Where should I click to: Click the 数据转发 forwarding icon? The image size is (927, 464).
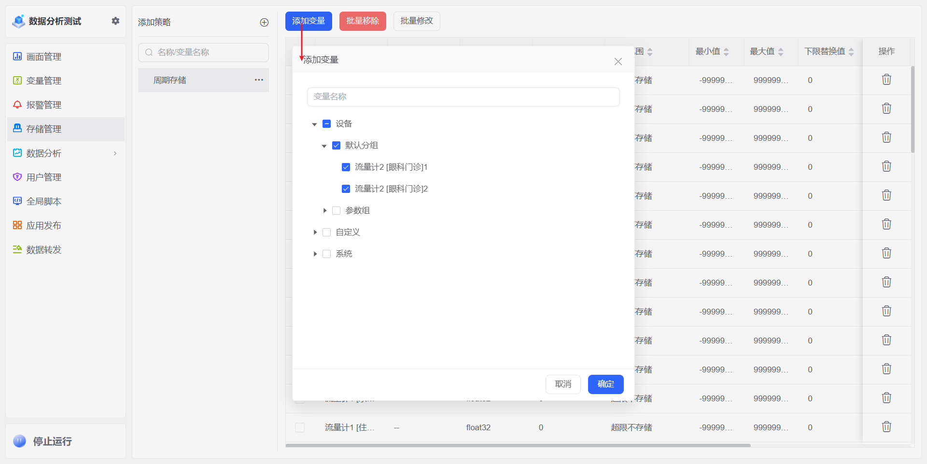pyautogui.click(x=17, y=250)
